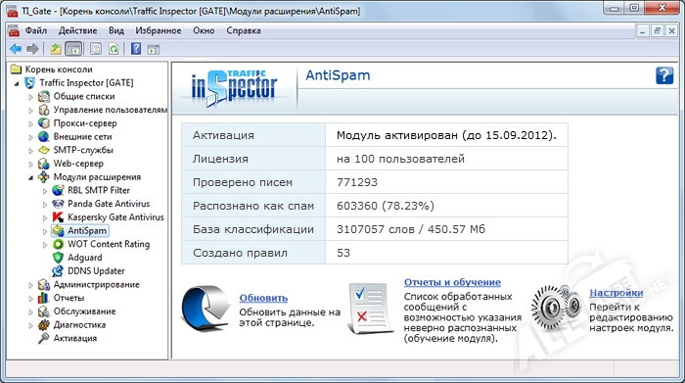Image resolution: width=685 pixels, height=383 pixels.
Task: Click the gears settings image
Action: (x=557, y=308)
